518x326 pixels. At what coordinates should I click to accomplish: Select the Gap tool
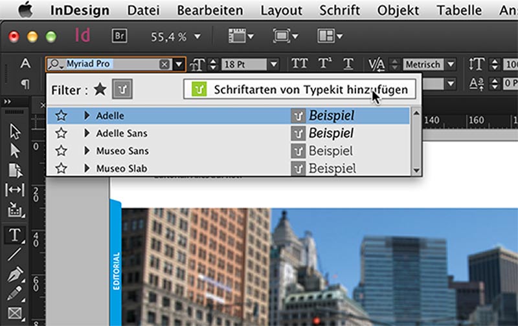15,190
